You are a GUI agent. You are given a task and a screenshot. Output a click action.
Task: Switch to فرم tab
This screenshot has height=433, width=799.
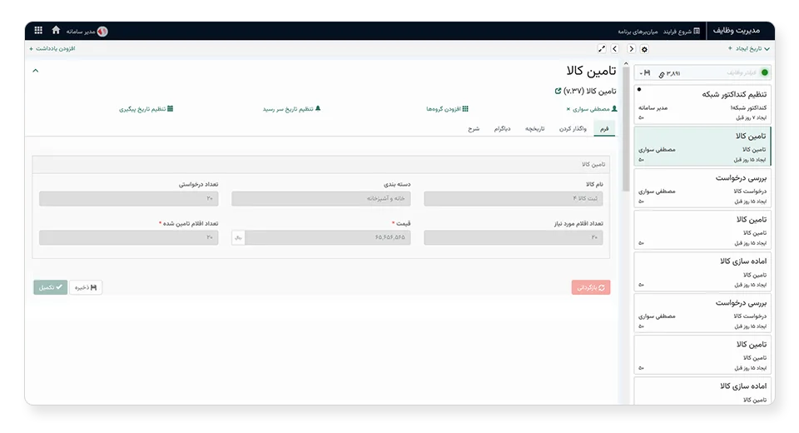(x=604, y=128)
